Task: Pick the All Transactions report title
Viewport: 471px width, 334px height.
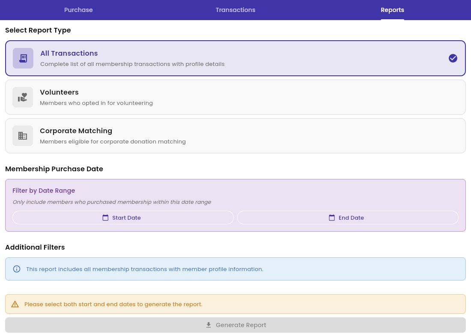Action: 69,53
